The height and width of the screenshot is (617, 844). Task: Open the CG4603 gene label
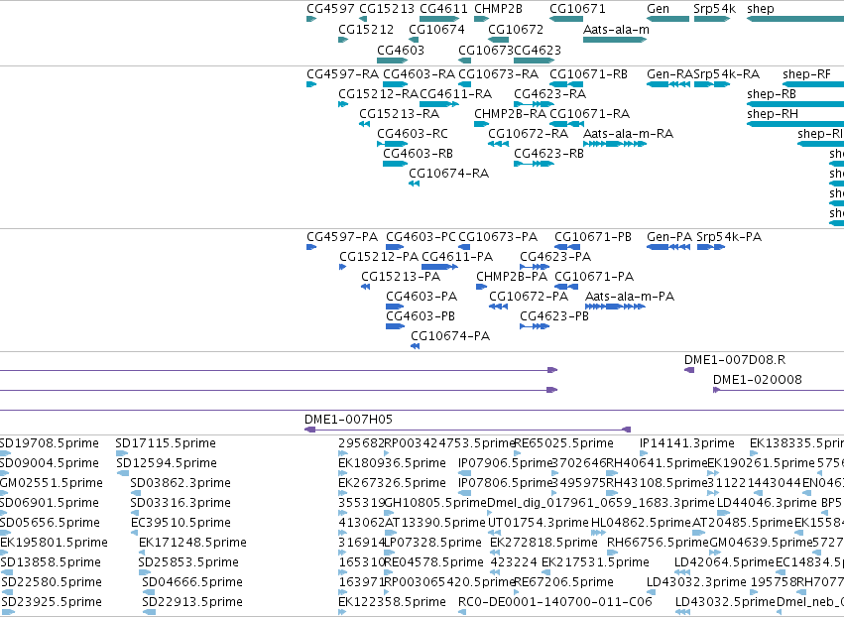point(401,50)
